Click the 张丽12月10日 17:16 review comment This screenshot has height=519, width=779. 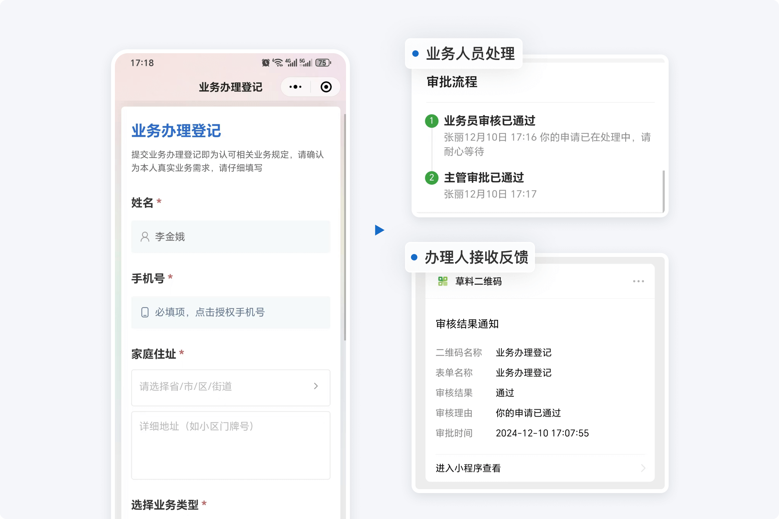pyautogui.click(x=548, y=144)
